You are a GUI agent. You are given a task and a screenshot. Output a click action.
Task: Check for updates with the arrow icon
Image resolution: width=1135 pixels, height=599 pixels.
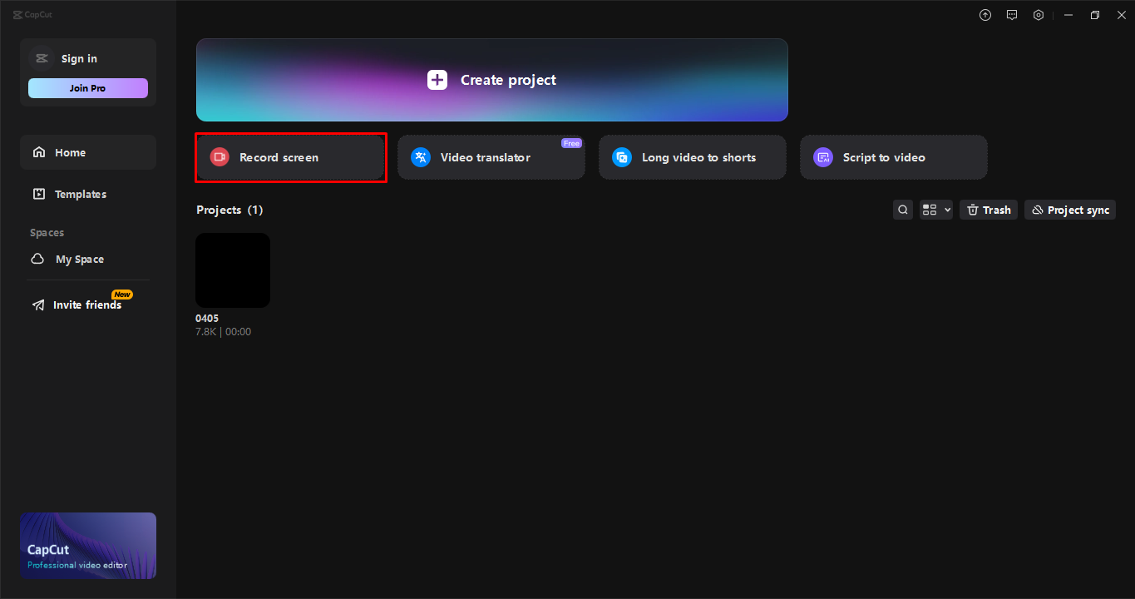[x=984, y=14]
